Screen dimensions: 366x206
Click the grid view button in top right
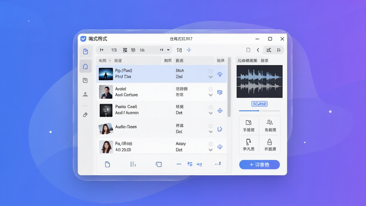pyautogui.click(x=279, y=50)
